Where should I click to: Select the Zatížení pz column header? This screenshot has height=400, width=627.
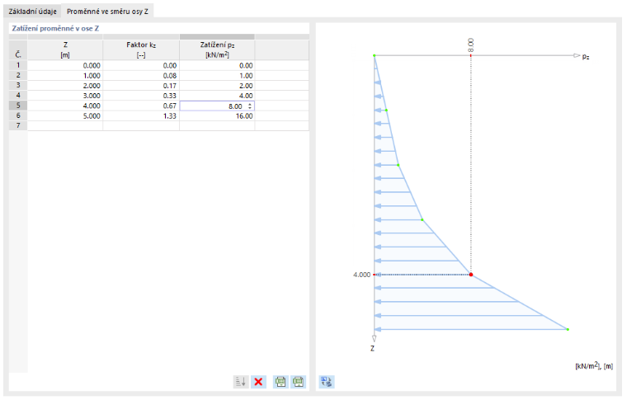coord(217,50)
